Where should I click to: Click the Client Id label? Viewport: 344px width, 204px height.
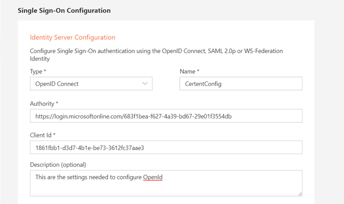(x=40, y=135)
